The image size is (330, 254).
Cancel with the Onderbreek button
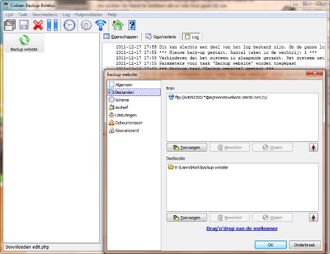click(x=305, y=245)
